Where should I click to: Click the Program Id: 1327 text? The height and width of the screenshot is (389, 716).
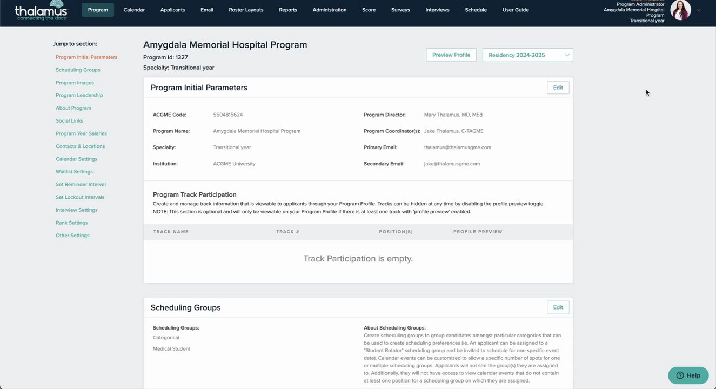coord(165,57)
